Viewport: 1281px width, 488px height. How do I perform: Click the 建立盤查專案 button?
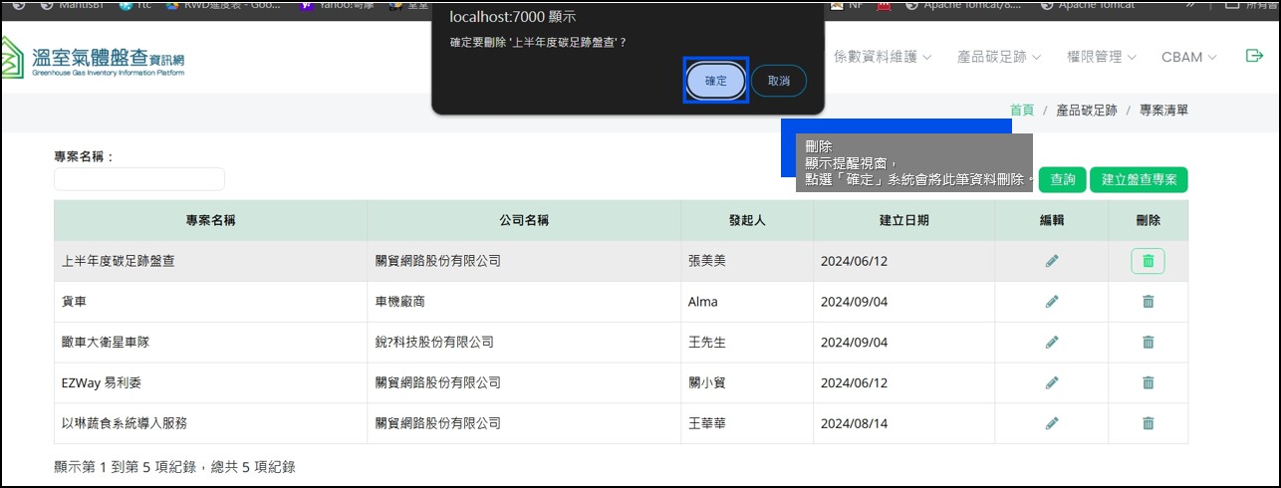click(1139, 180)
